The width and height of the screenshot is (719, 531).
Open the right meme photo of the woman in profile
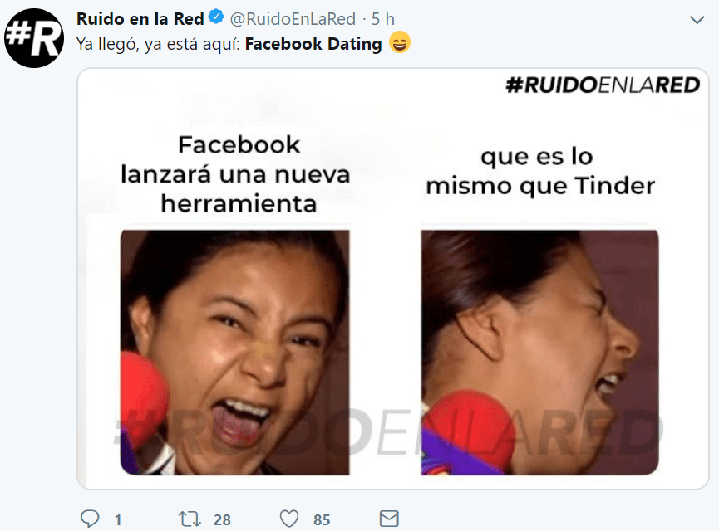click(x=539, y=352)
